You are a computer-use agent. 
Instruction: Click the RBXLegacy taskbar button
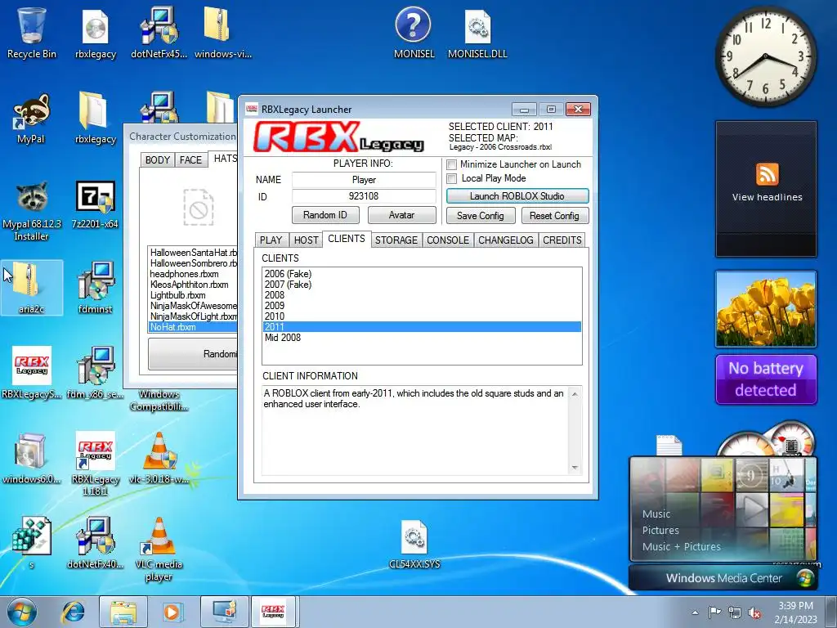click(273, 612)
